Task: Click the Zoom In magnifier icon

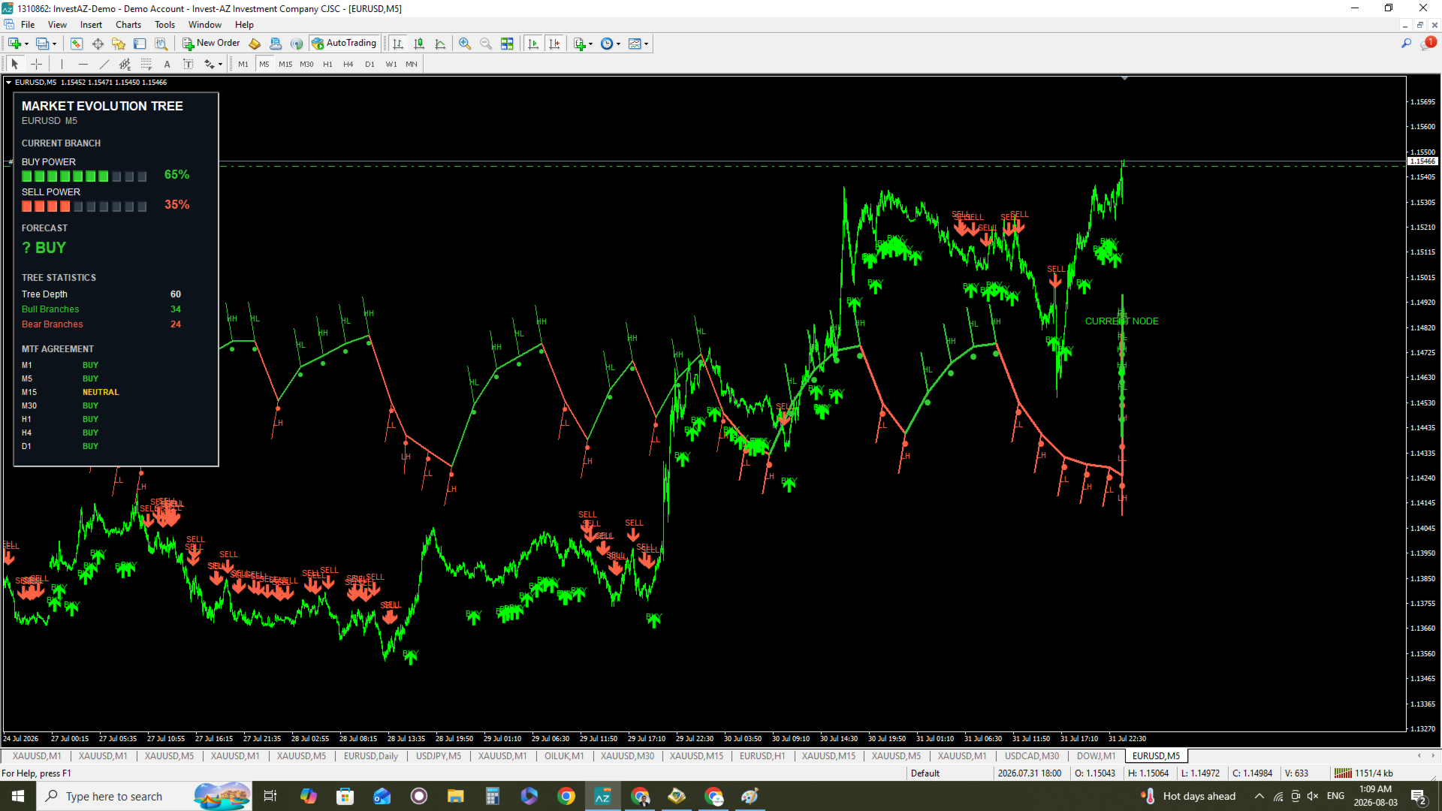Action: click(x=465, y=44)
